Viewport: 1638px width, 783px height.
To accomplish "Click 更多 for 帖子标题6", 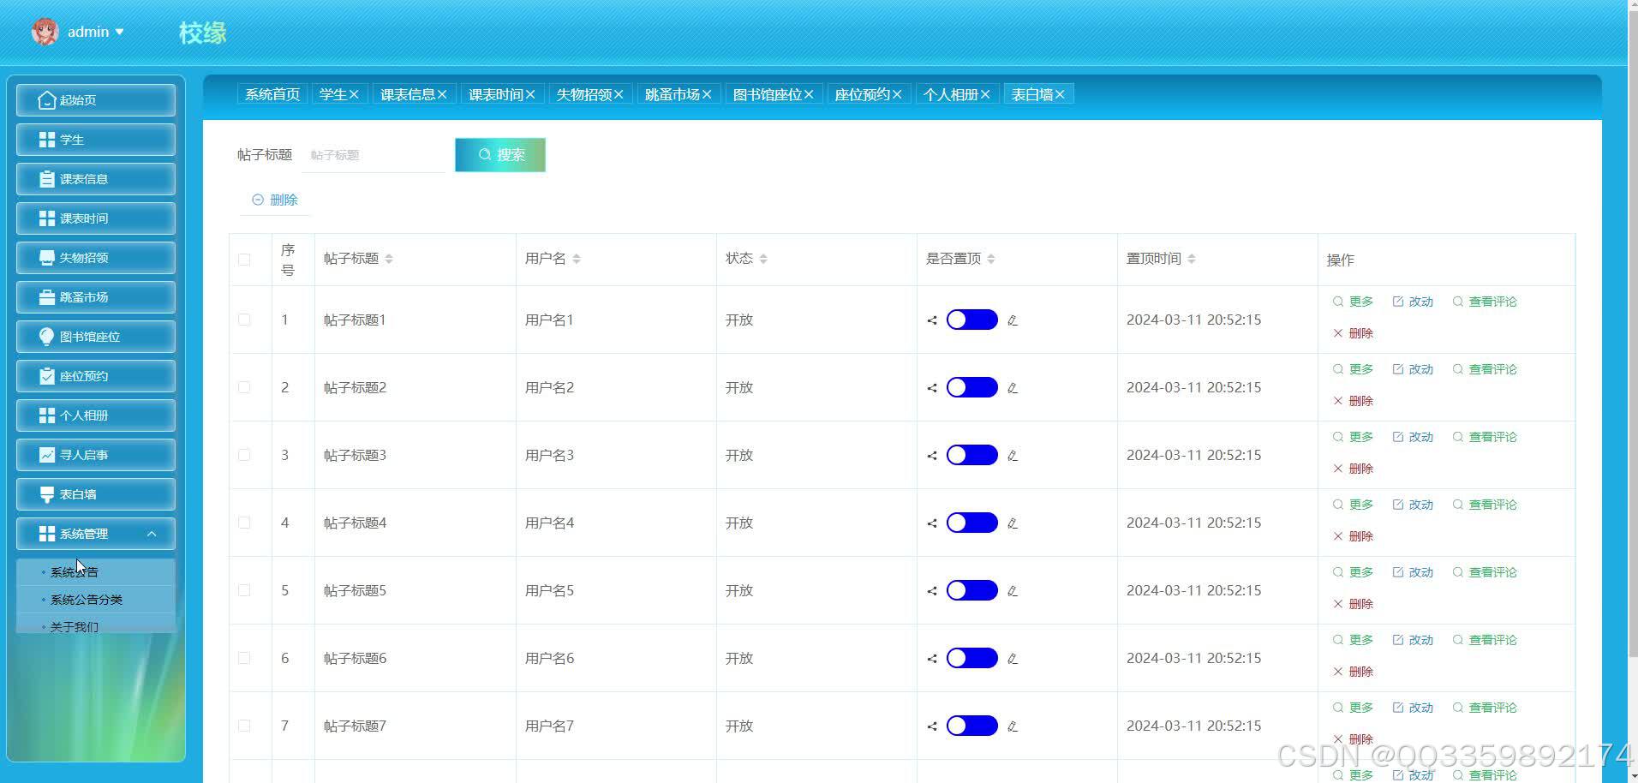I will tap(1353, 640).
